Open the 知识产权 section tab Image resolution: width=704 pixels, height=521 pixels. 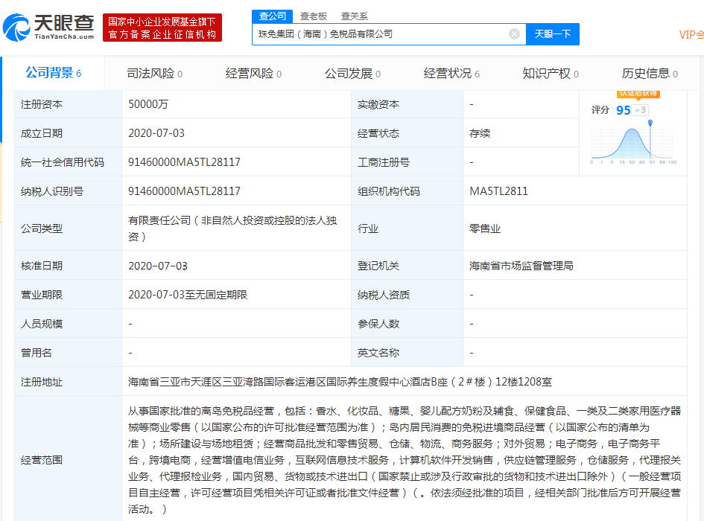(x=551, y=74)
